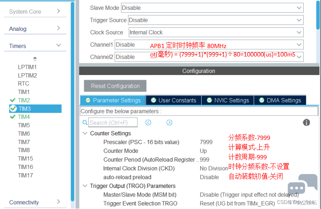Open the DMA Settings tab
Image resolution: width=321 pixels, height=209 pixels.
pos(280,100)
